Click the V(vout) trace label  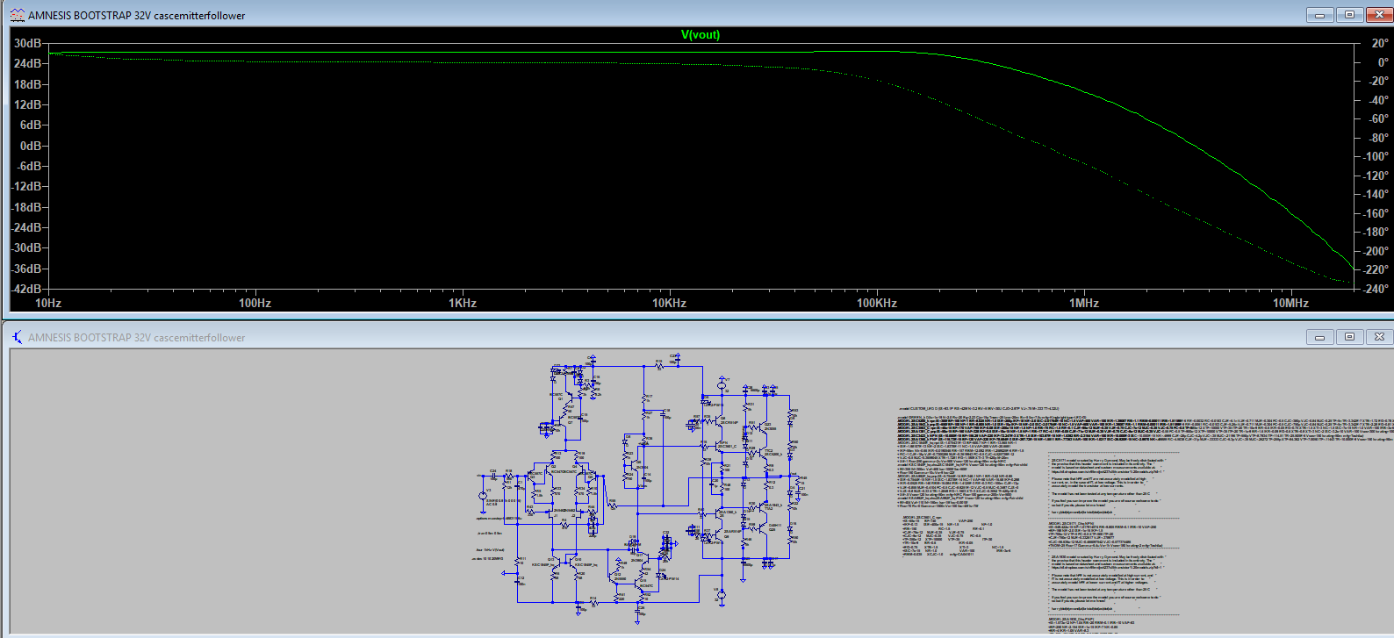coord(701,35)
